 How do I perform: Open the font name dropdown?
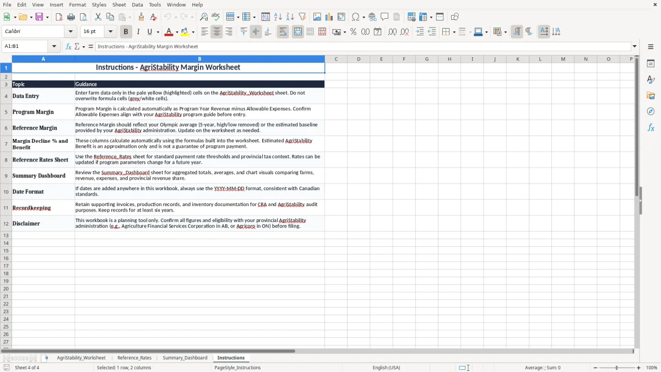point(71,32)
